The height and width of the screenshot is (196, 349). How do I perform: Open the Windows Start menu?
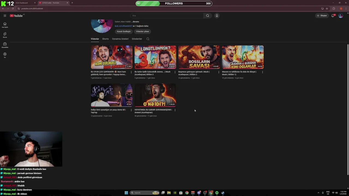click(126, 193)
